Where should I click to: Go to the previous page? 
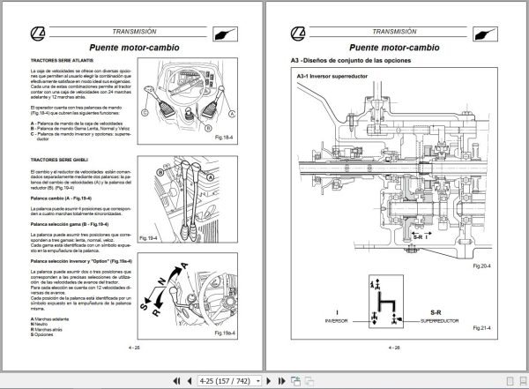[190, 381]
